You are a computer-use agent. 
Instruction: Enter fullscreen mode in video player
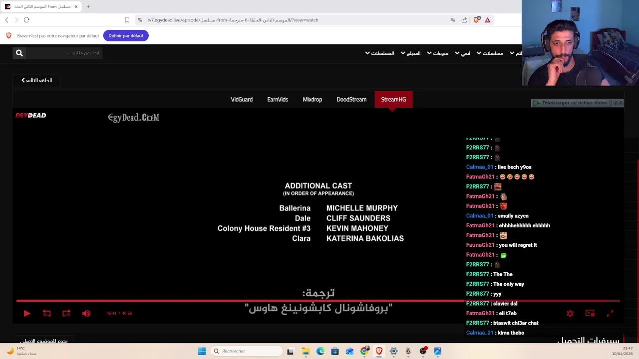point(610,313)
